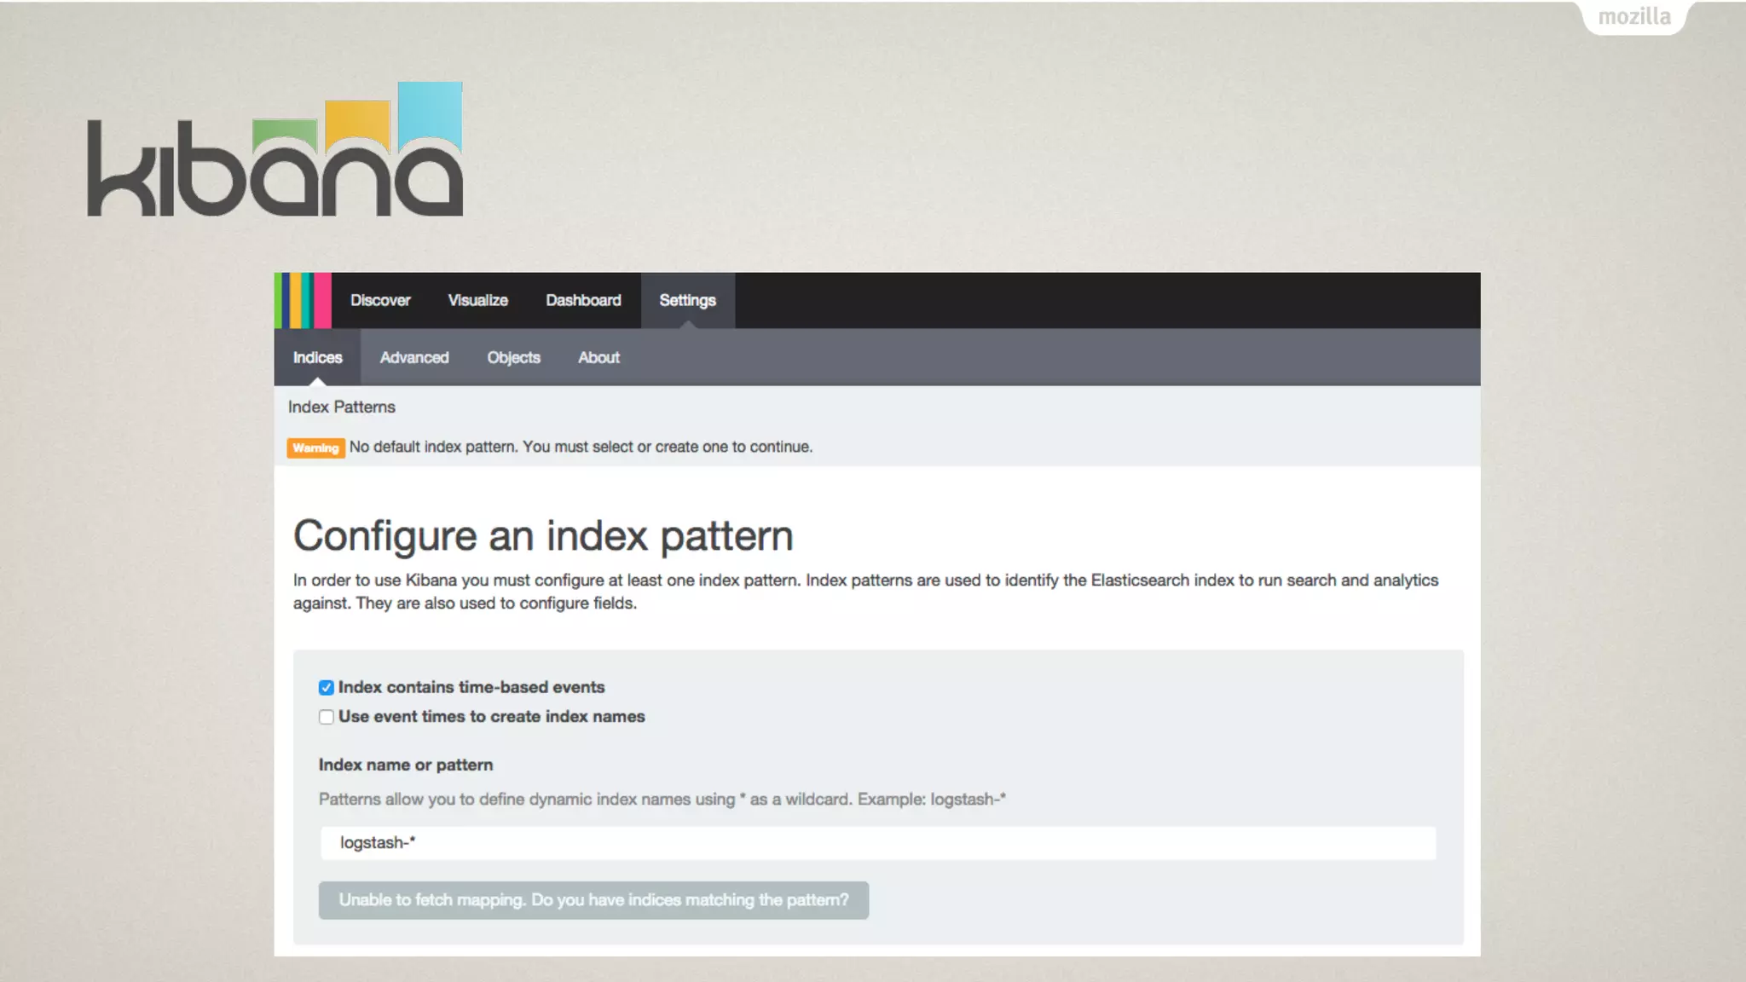
Task: Click the logstash-* index pattern input field
Action: [x=878, y=842]
